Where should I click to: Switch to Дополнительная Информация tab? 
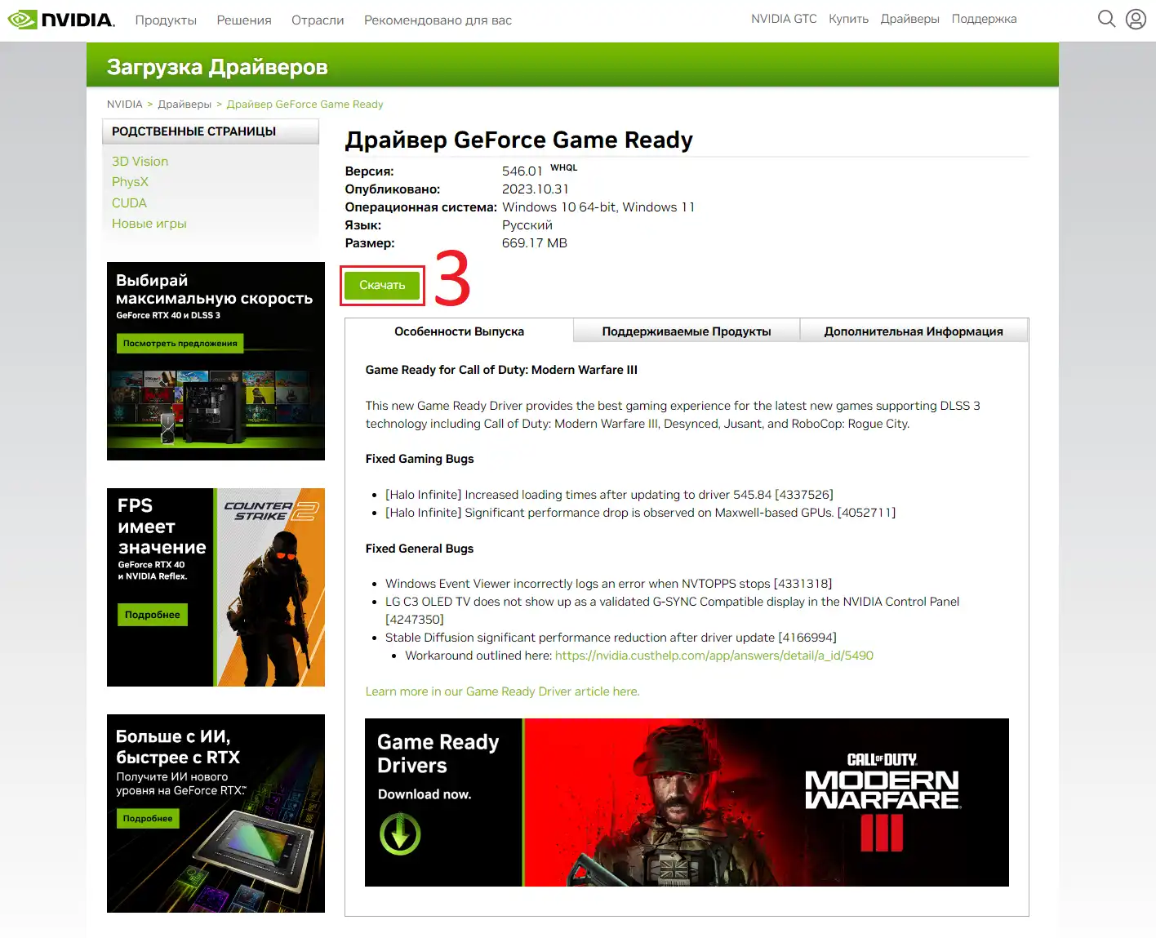(914, 331)
